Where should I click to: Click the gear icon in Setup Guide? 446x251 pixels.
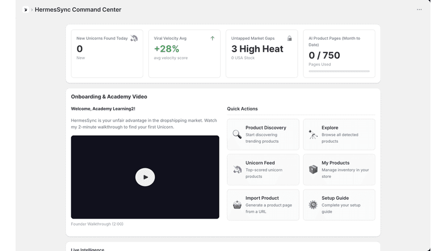[x=313, y=205]
